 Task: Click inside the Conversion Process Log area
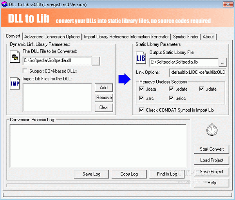click(x=98, y=146)
